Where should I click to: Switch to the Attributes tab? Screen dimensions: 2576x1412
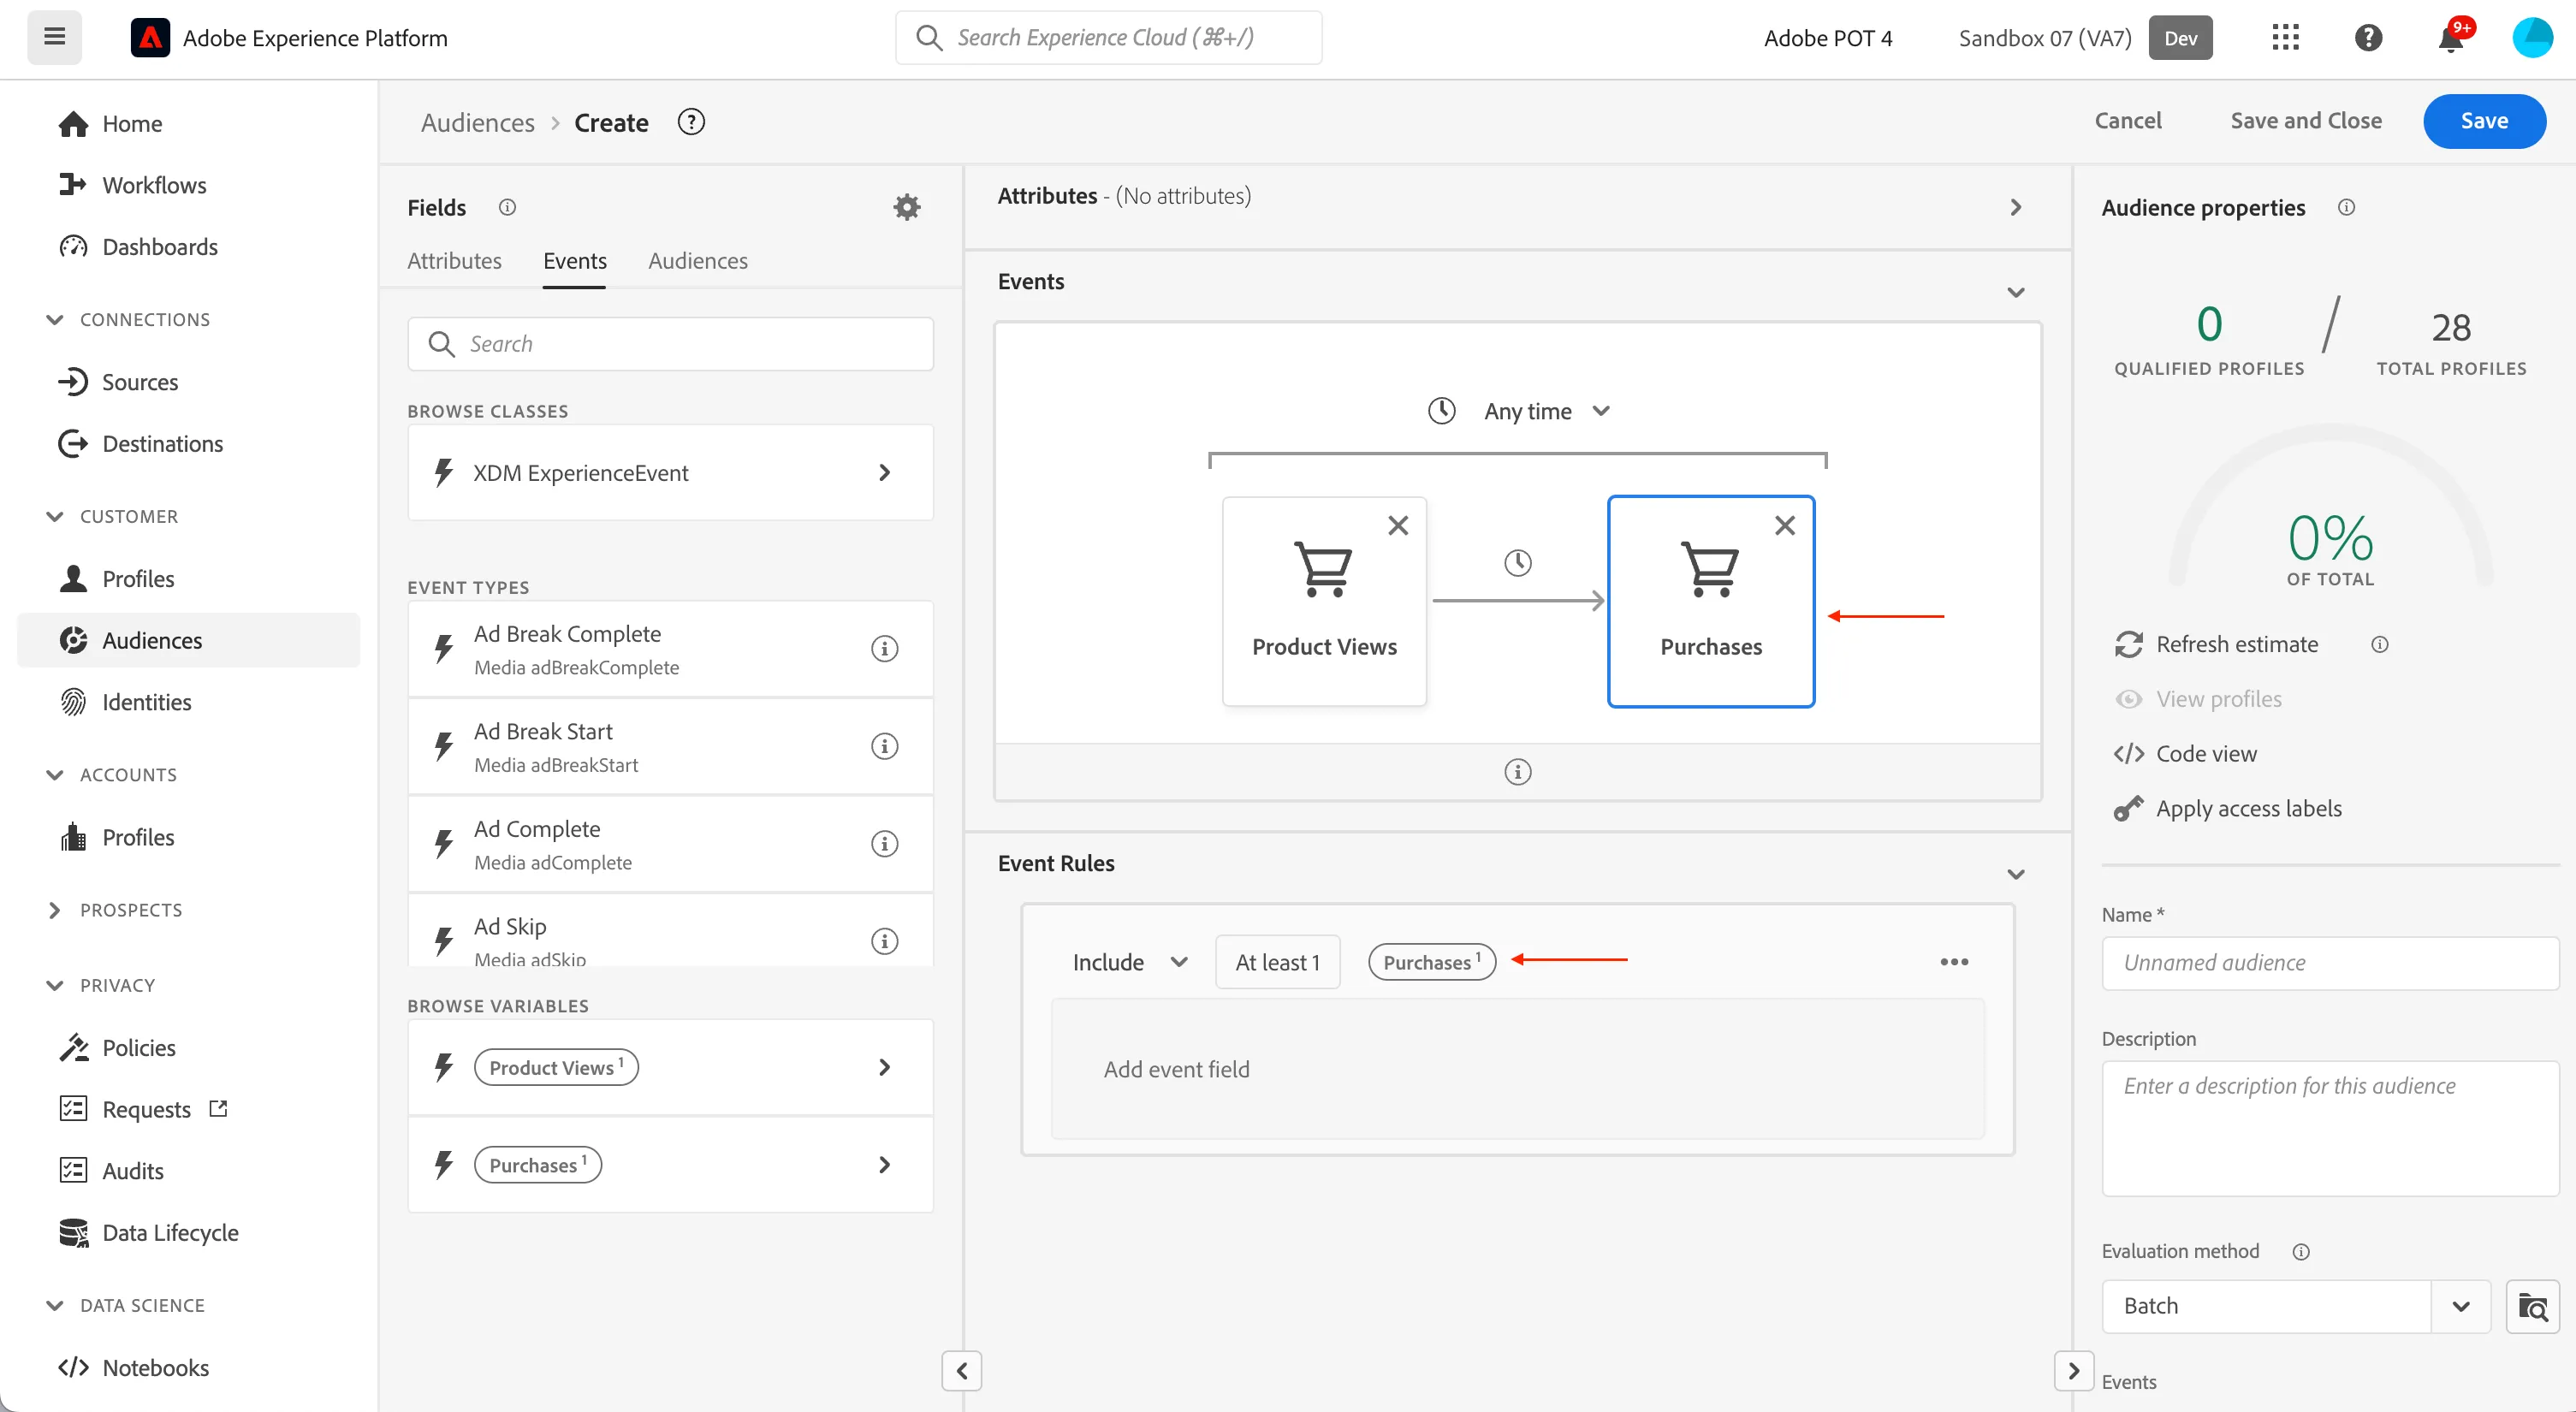point(454,260)
